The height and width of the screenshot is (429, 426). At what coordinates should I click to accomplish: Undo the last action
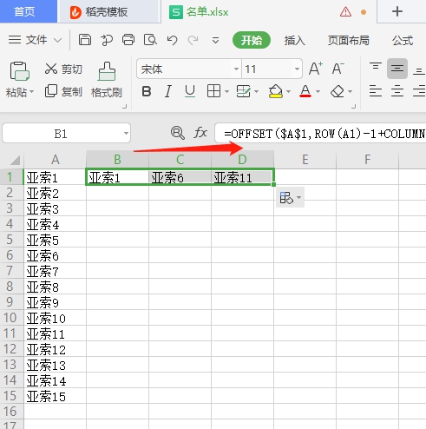173,40
